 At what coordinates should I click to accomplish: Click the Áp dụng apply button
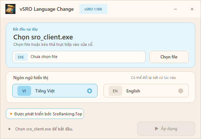(166, 129)
